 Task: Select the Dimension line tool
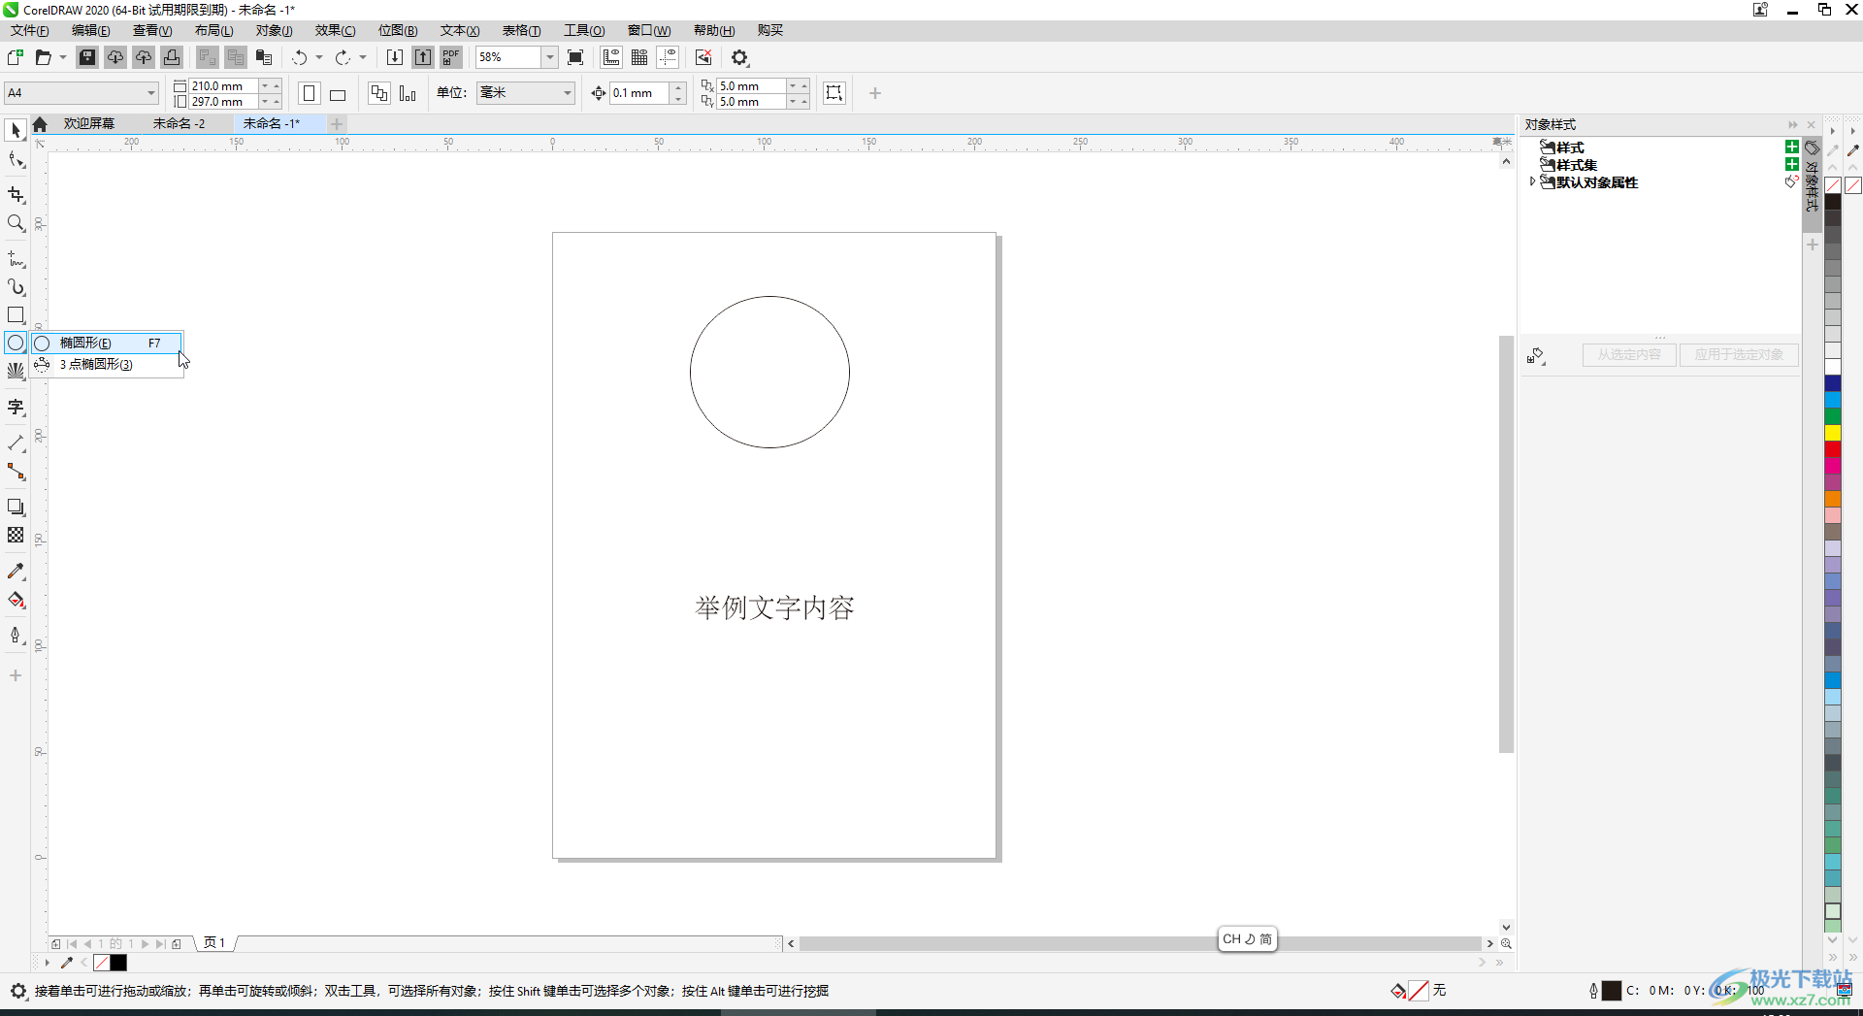pyautogui.click(x=16, y=443)
